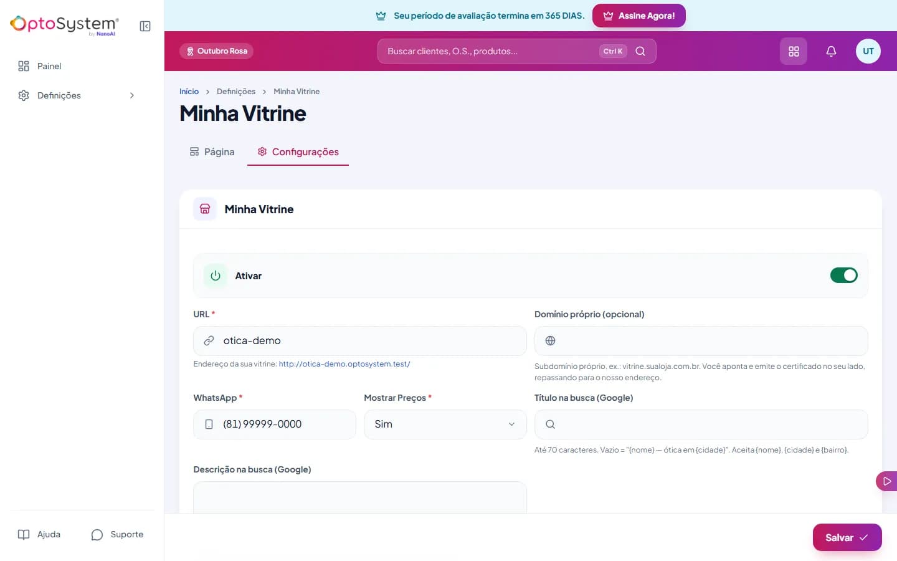Open the UT user avatar menu
The width and height of the screenshot is (897, 561).
(x=868, y=51)
